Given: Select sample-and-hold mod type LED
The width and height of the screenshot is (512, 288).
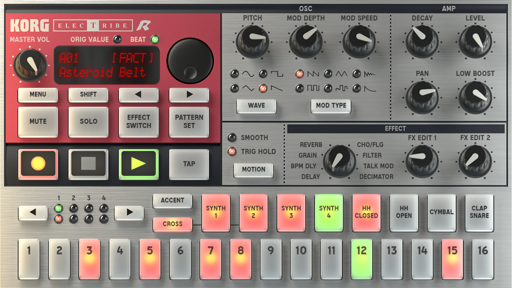Looking at the screenshot, I should point(328,88).
